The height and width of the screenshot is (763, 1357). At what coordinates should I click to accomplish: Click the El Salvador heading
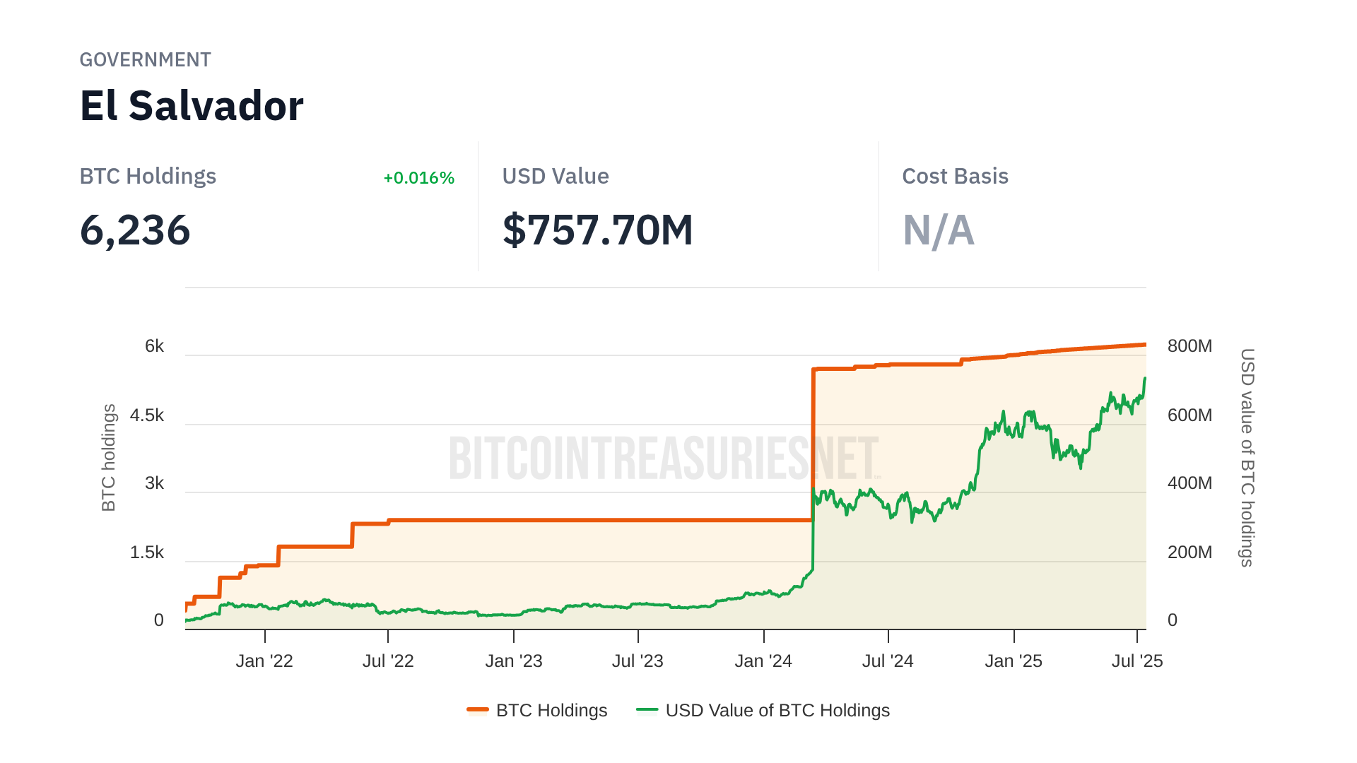(x=192, y=106)
